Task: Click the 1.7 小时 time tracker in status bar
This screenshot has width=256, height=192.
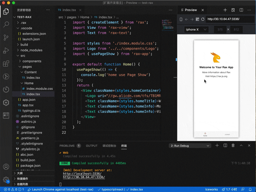Action: pos(229,189)
